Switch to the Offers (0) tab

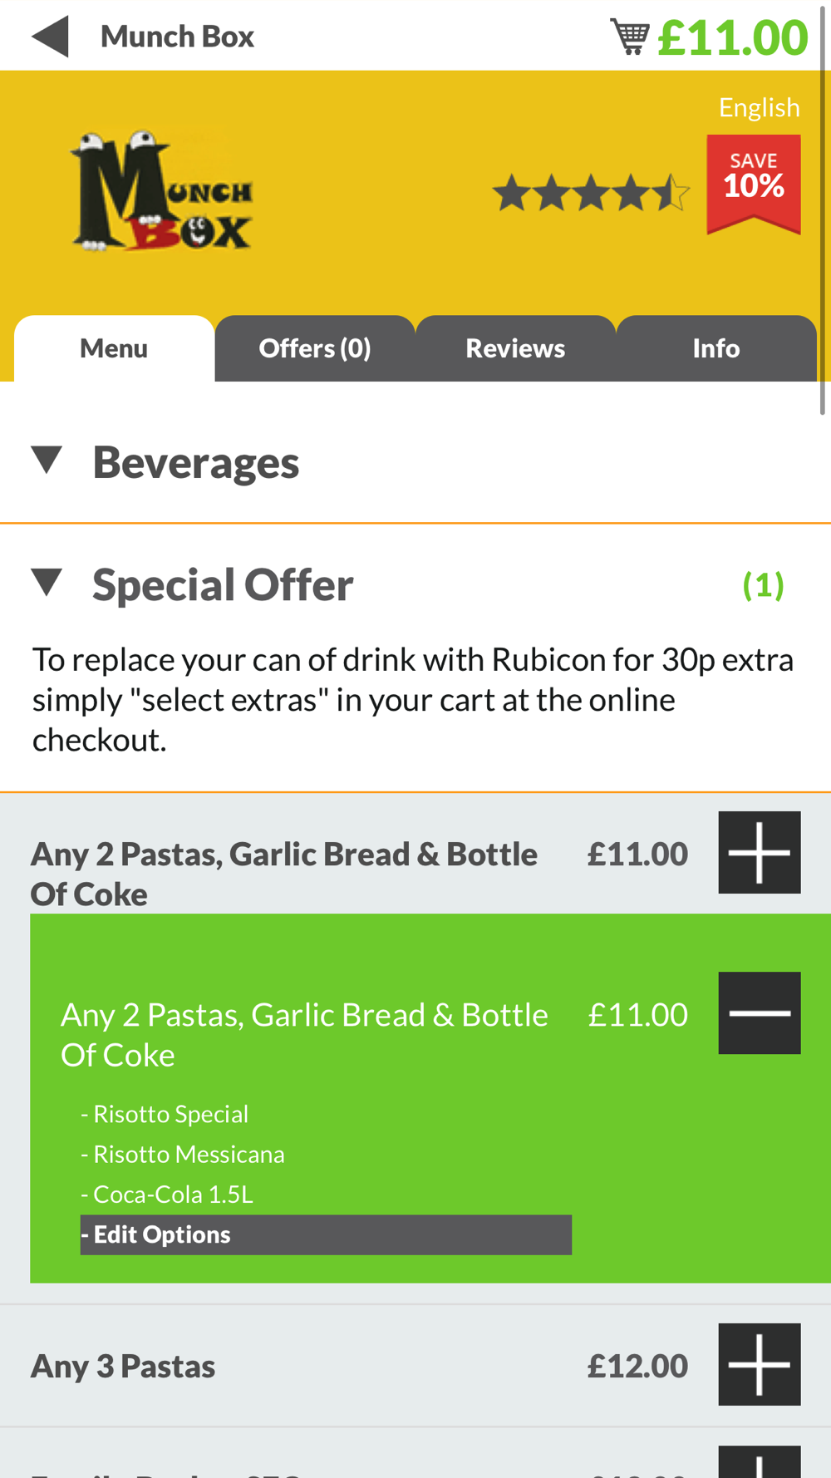click(x=315, y=348)
